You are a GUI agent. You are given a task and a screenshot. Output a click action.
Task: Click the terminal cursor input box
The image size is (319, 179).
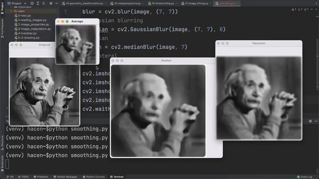pos(7,164)
